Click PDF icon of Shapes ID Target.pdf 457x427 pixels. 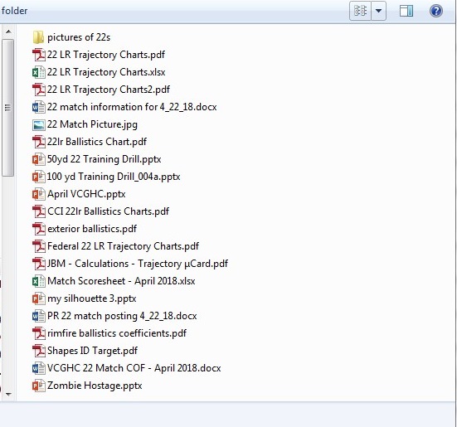pyautogui.click(x=39, y=351)
